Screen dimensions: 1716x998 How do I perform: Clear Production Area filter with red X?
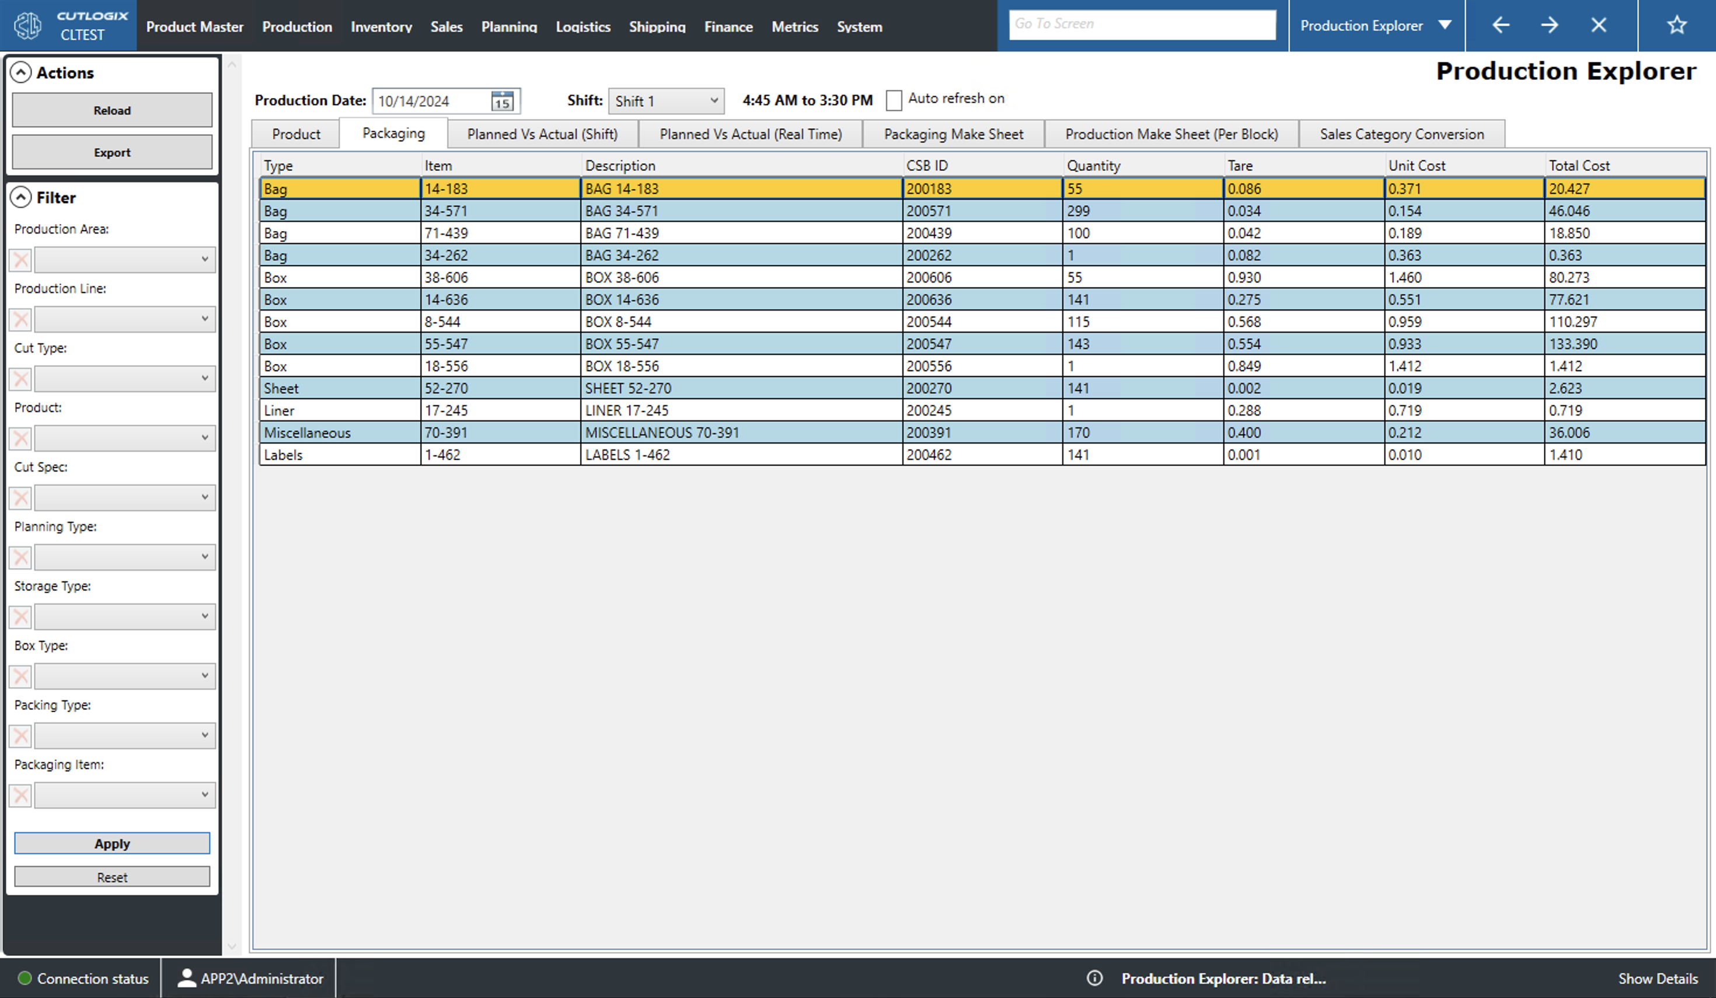(x=20, y=259)
